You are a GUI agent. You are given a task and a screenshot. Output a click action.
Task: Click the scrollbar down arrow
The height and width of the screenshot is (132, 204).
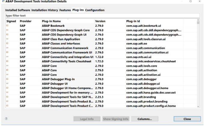click(198, 106)
